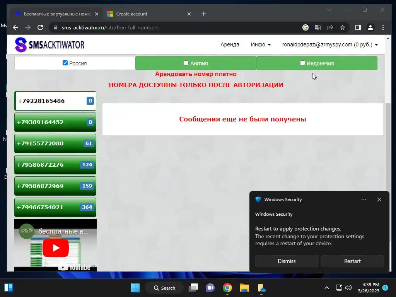Screen dimensions: 396x297
Task: Click the 364 message count badge
Action: click(x=87, y=207)
